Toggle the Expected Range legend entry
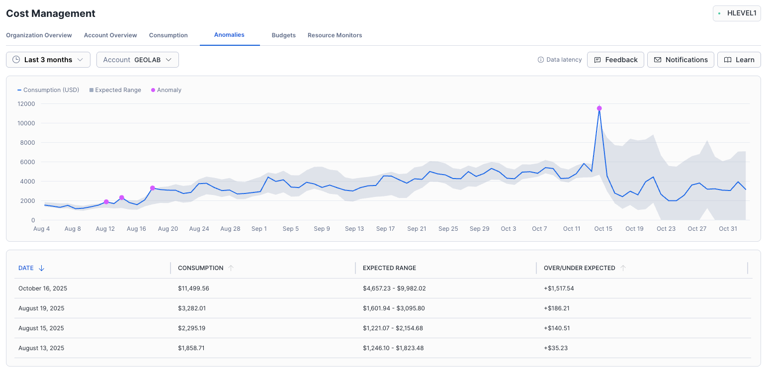This screenshot has width=769, height=377. coord(115,90)
